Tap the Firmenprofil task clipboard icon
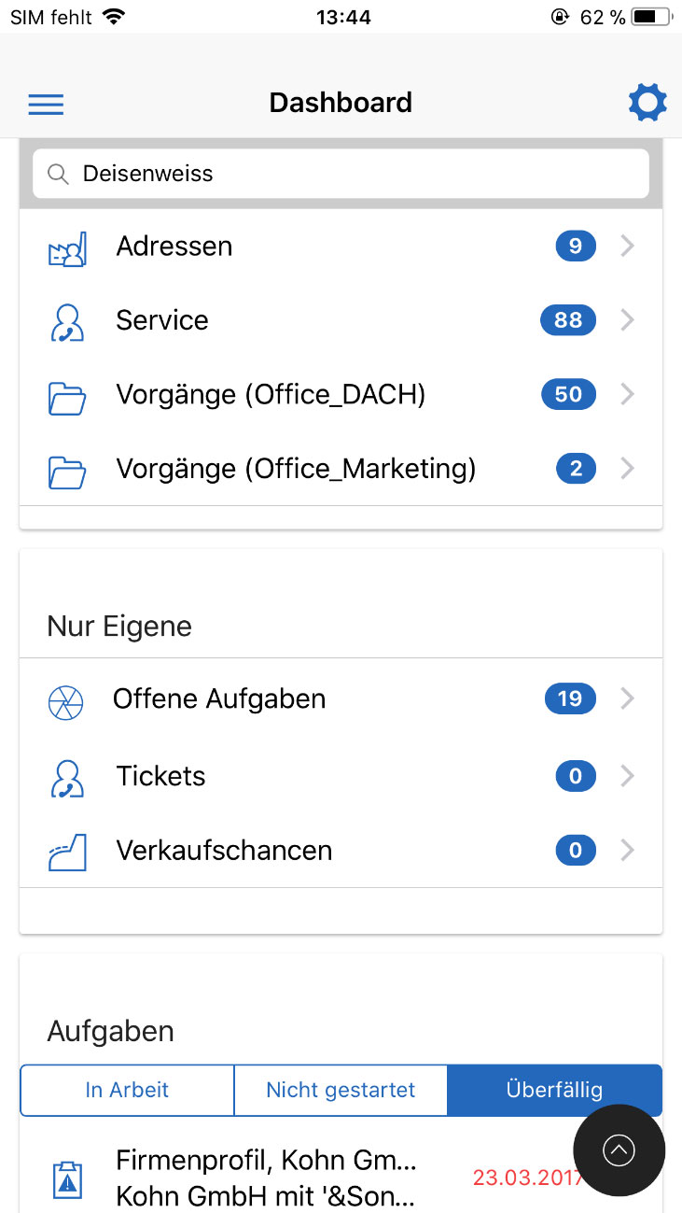Screen dimensions: 682x1213 coord(66,1179)
